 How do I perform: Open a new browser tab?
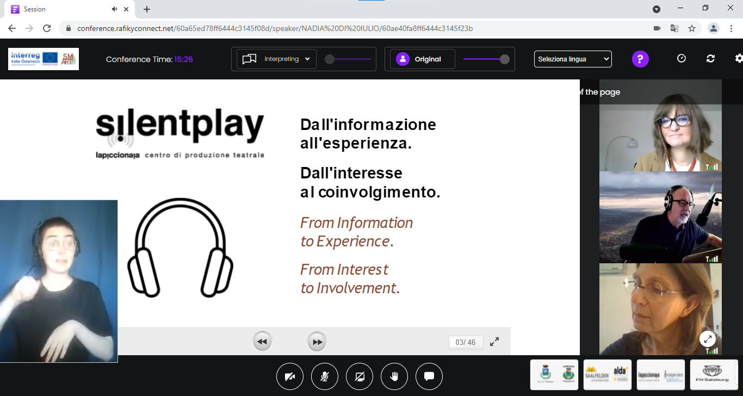(147, 9)
